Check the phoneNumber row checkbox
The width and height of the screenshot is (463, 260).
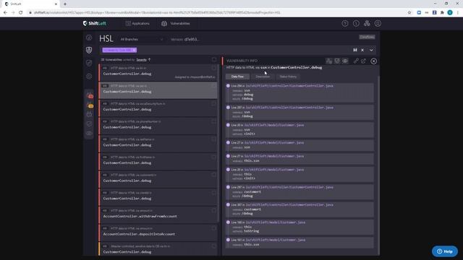(214, 121)
